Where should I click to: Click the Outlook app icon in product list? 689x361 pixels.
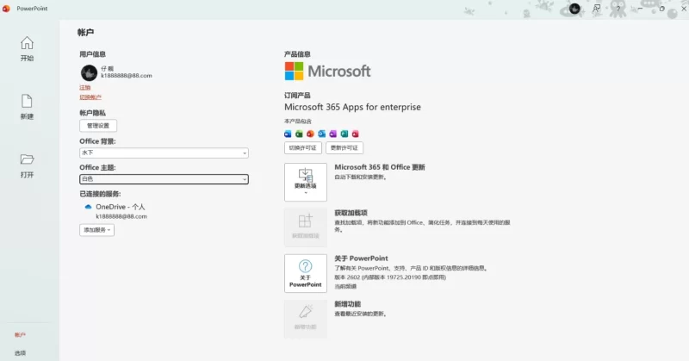pos(321,134)
